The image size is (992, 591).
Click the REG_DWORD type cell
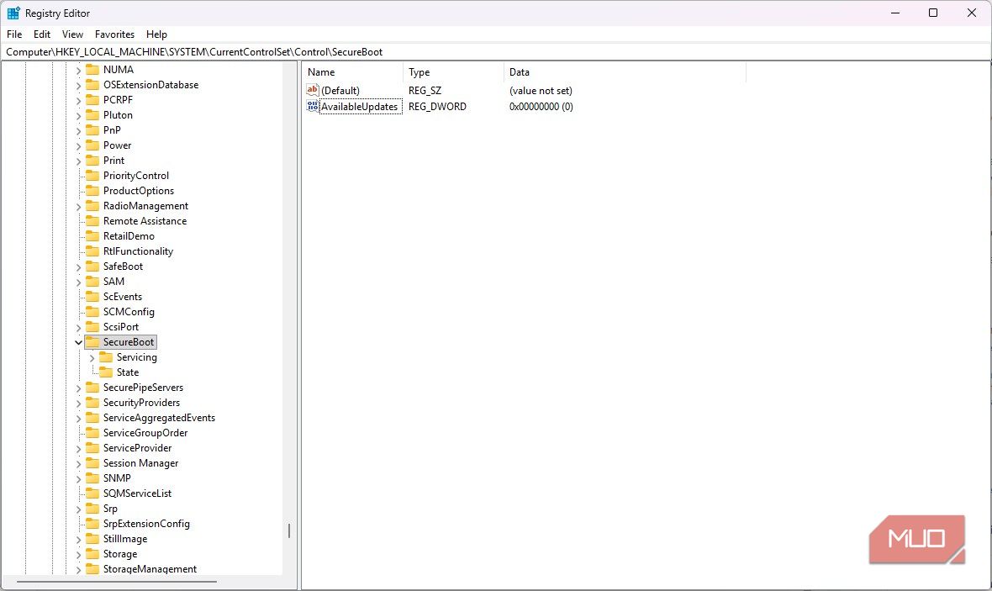tap(437, 106)
